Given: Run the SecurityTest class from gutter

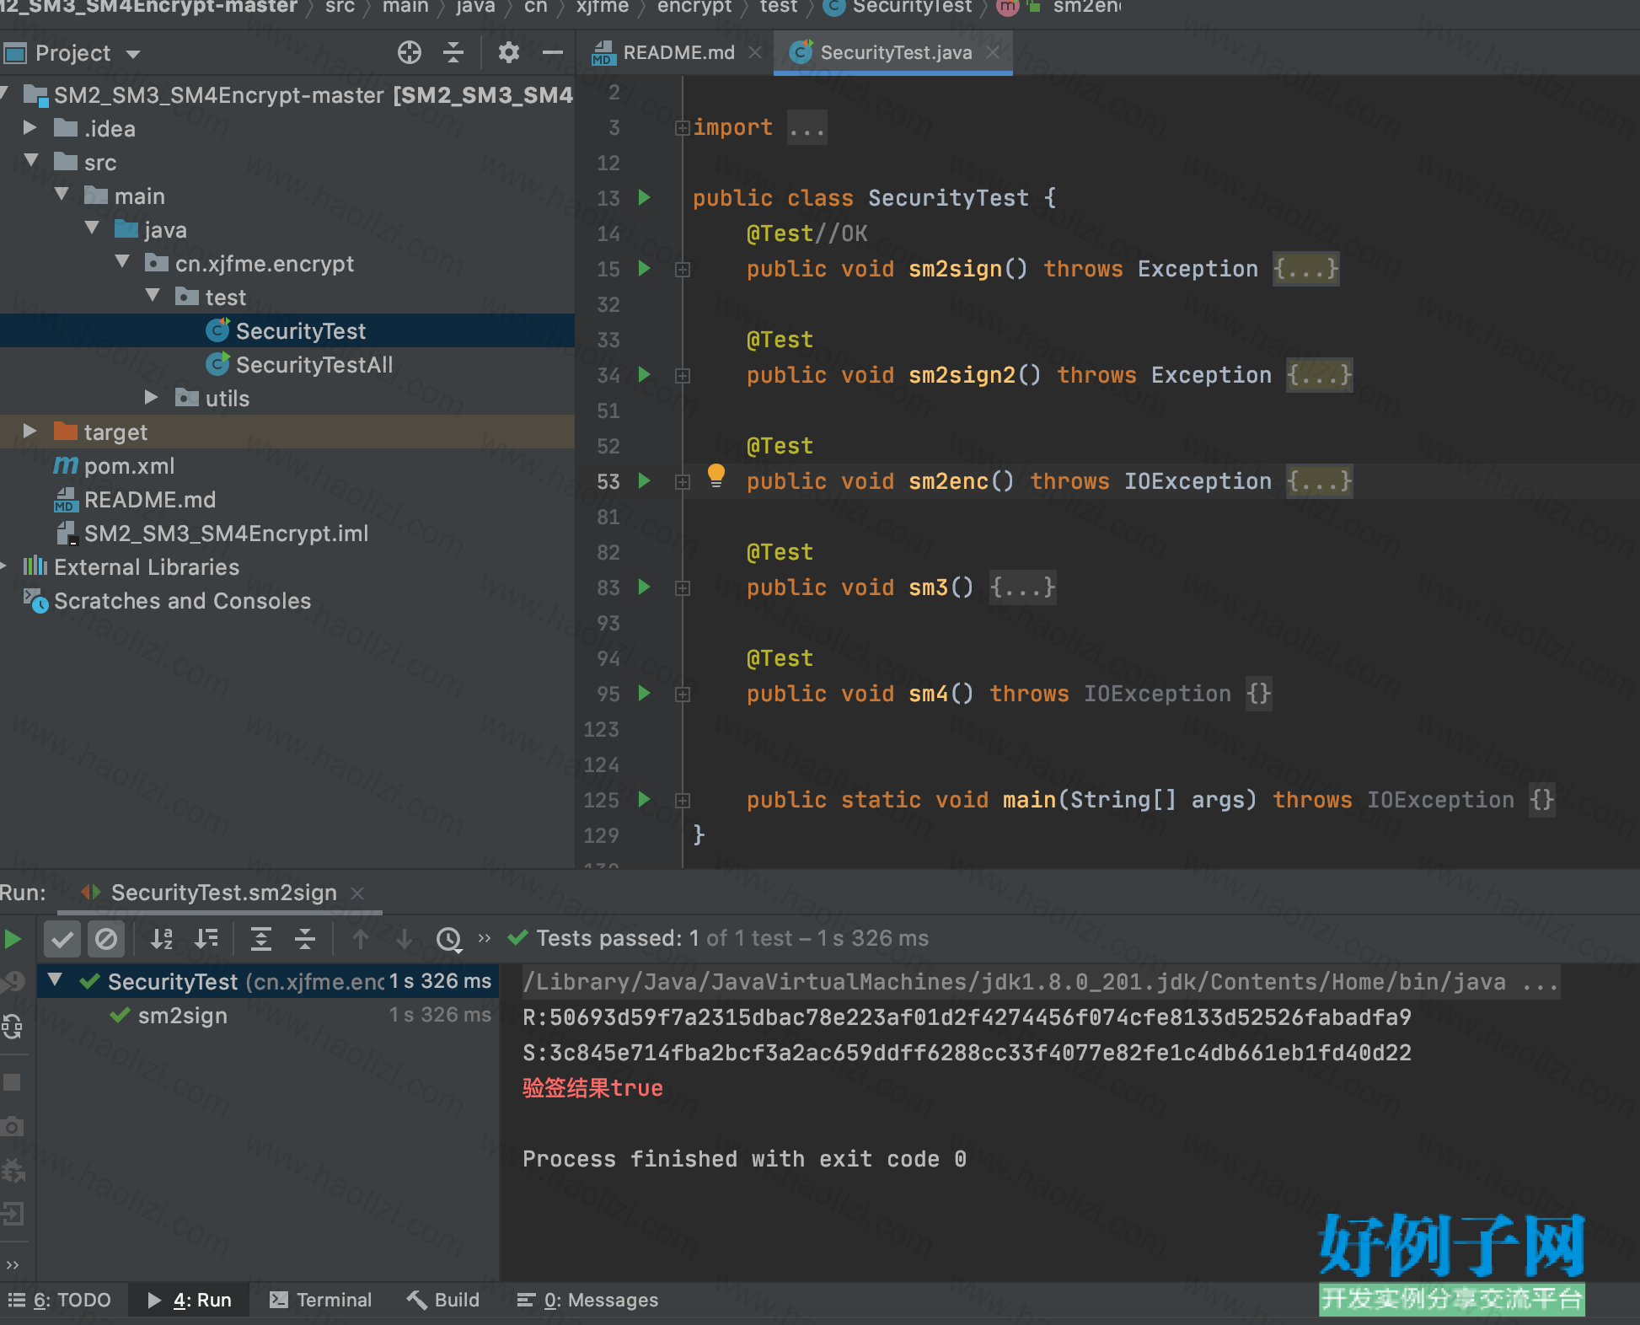Looking at the screenshot, I should click(x=645, y=198).
